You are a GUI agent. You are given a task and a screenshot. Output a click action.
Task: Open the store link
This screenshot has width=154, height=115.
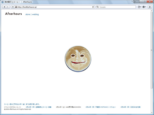(x=28, y=15)
